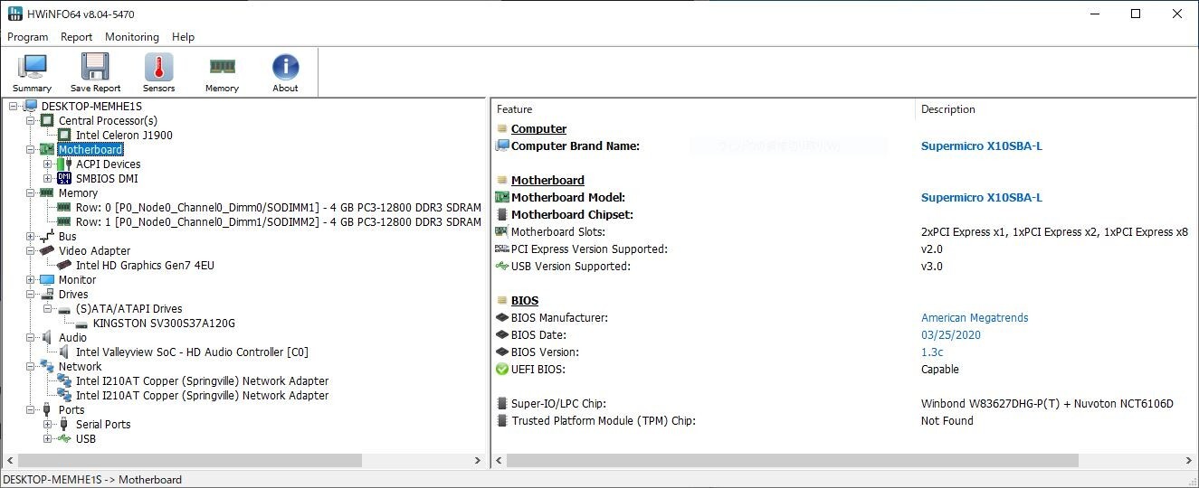Expand the Monitor tree node
The image size is (1199, 488).
pos(31,279)
